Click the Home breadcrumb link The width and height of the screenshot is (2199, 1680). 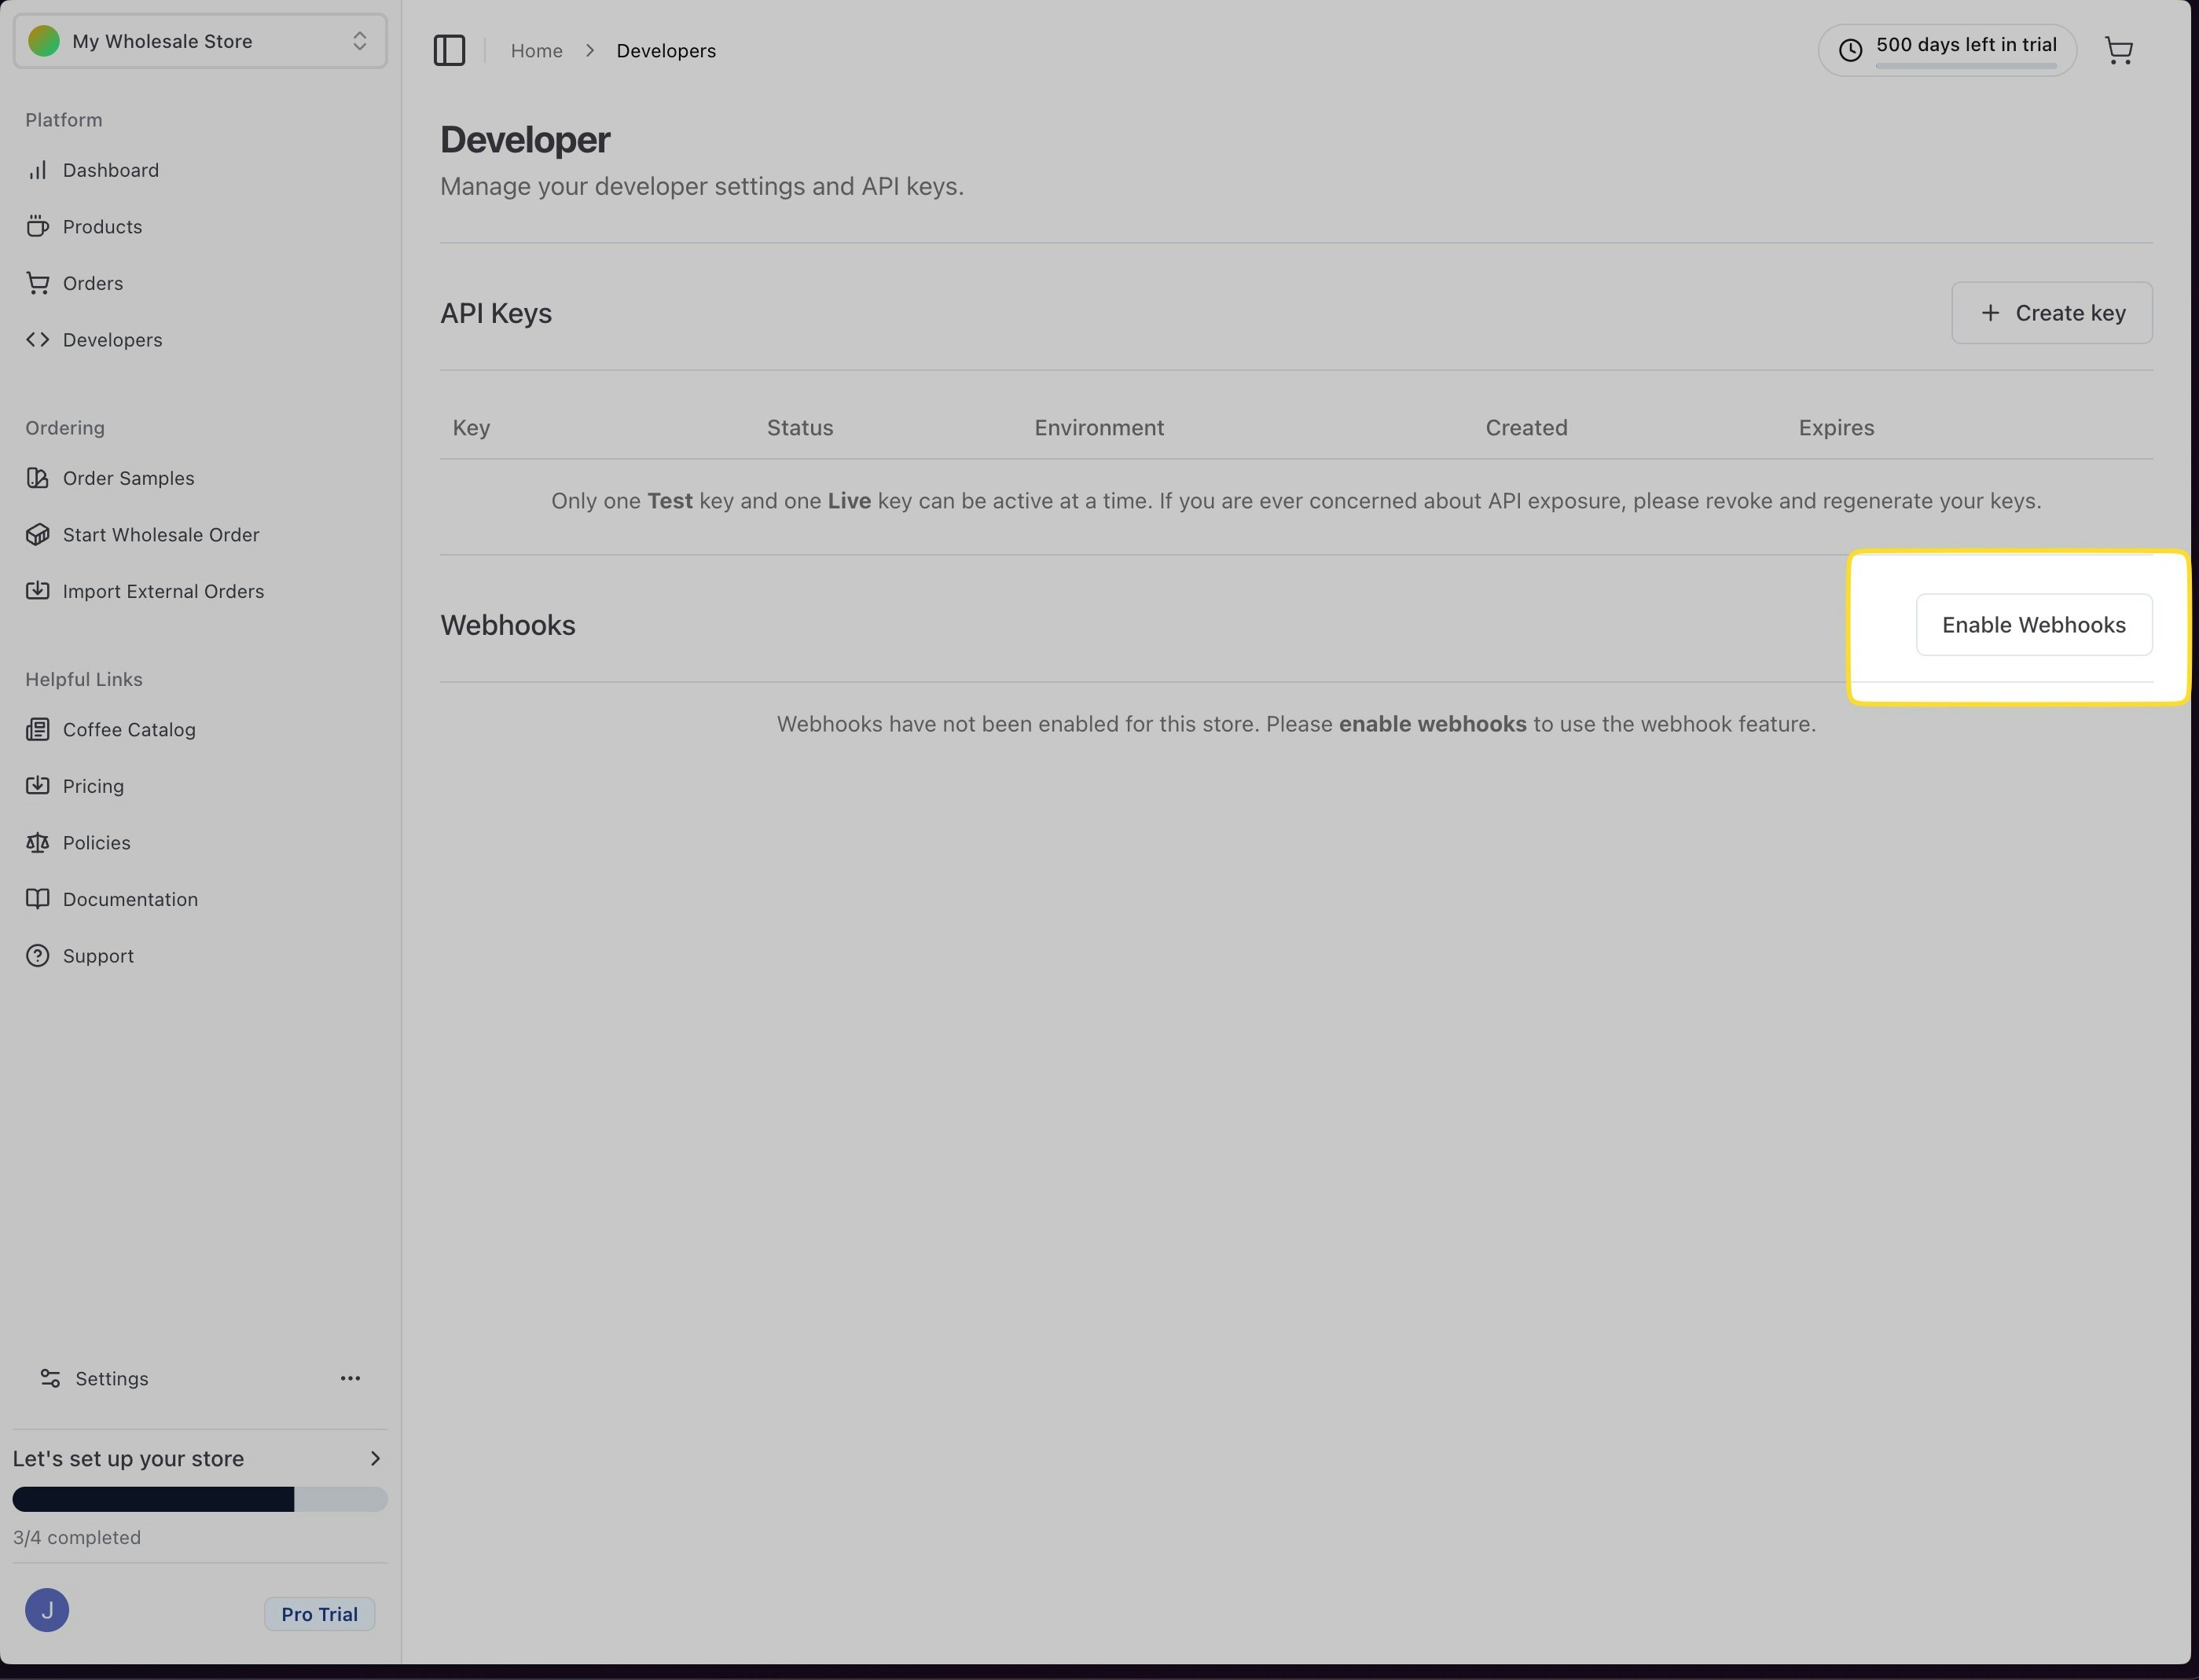(536, 51)
